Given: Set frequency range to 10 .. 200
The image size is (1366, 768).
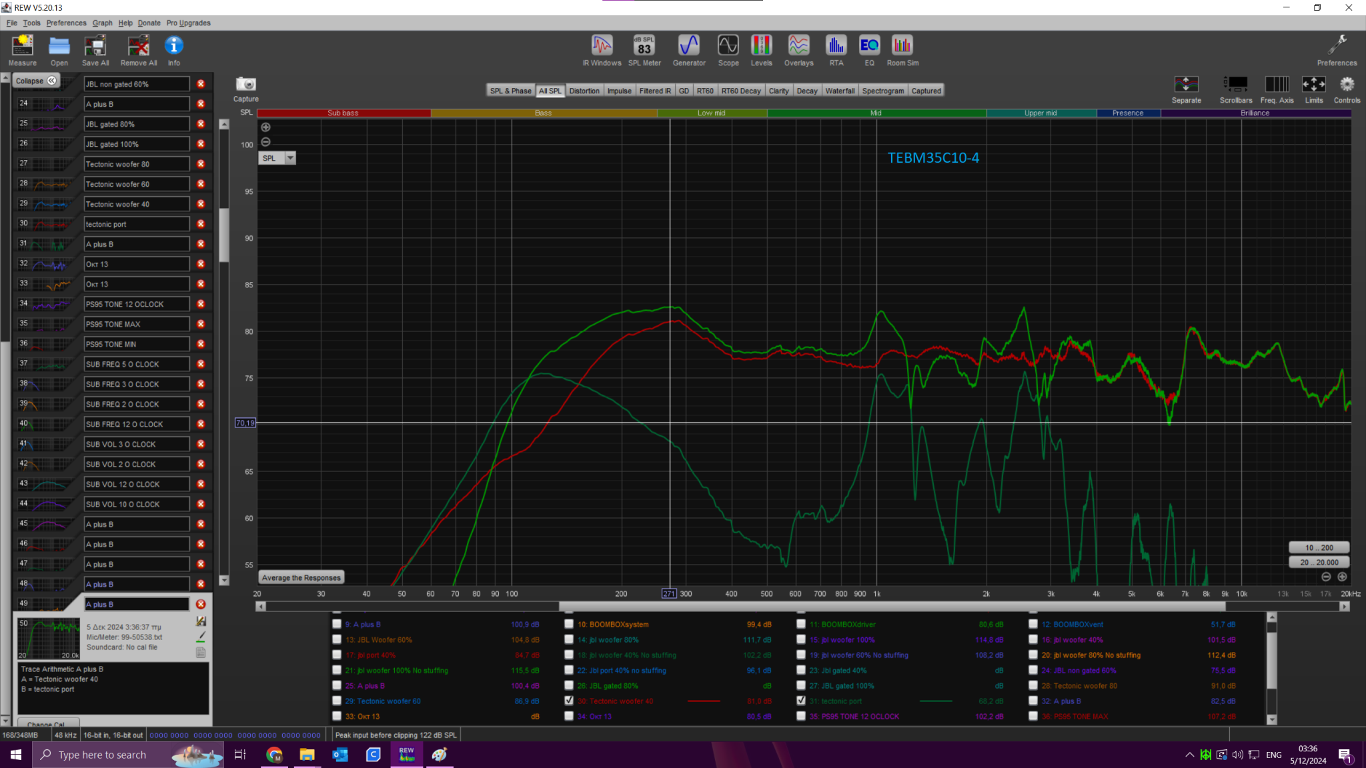Looking at the screenshot, I should (x=1319, y=547).
